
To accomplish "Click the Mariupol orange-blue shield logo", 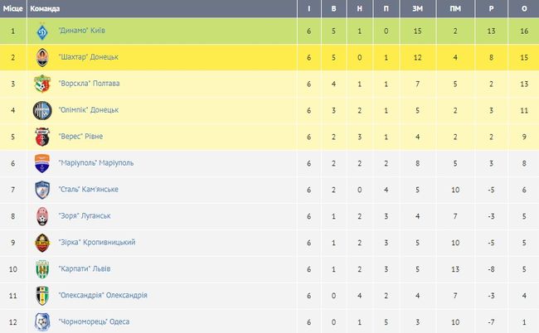I will point(42,163).
